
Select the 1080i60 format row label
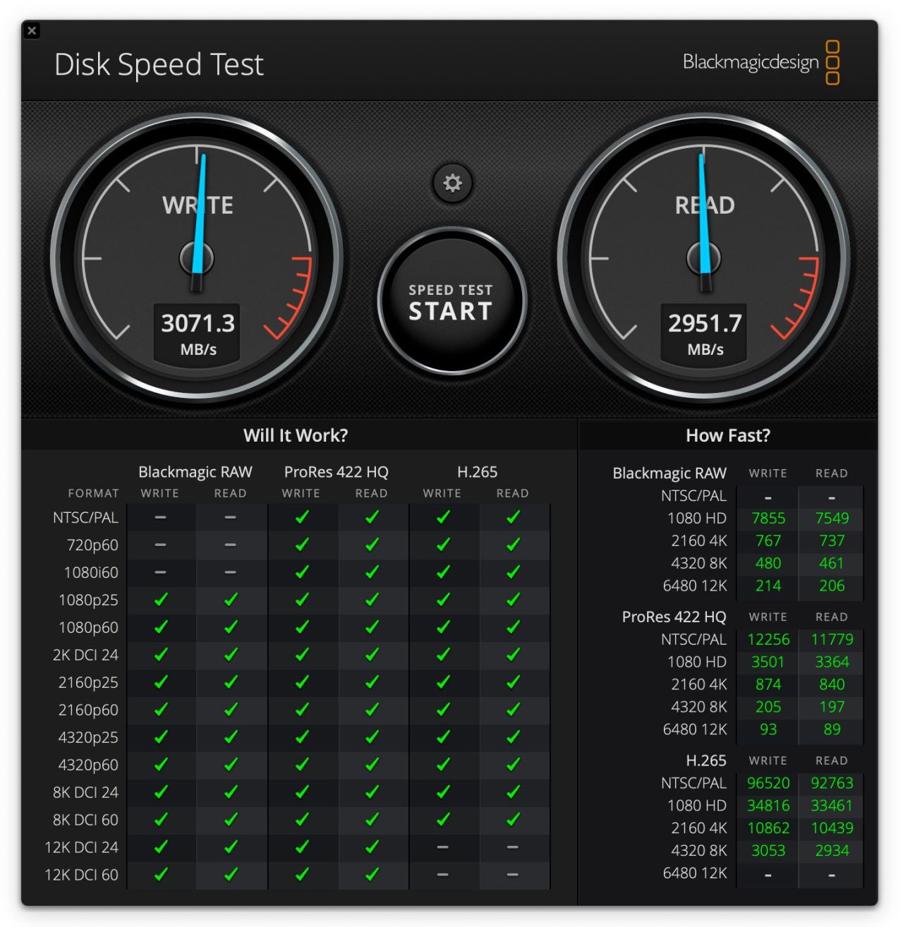[91, 573]
